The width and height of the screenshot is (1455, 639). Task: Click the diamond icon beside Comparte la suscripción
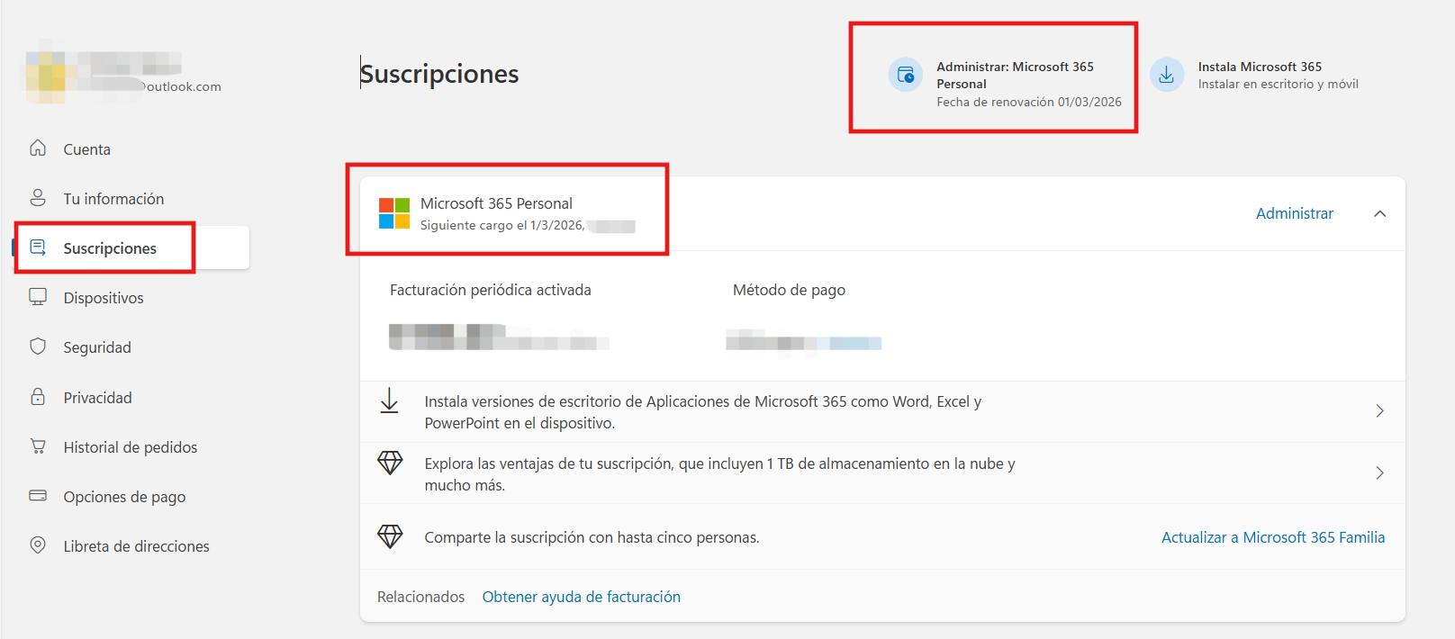[x=390, y=536]
